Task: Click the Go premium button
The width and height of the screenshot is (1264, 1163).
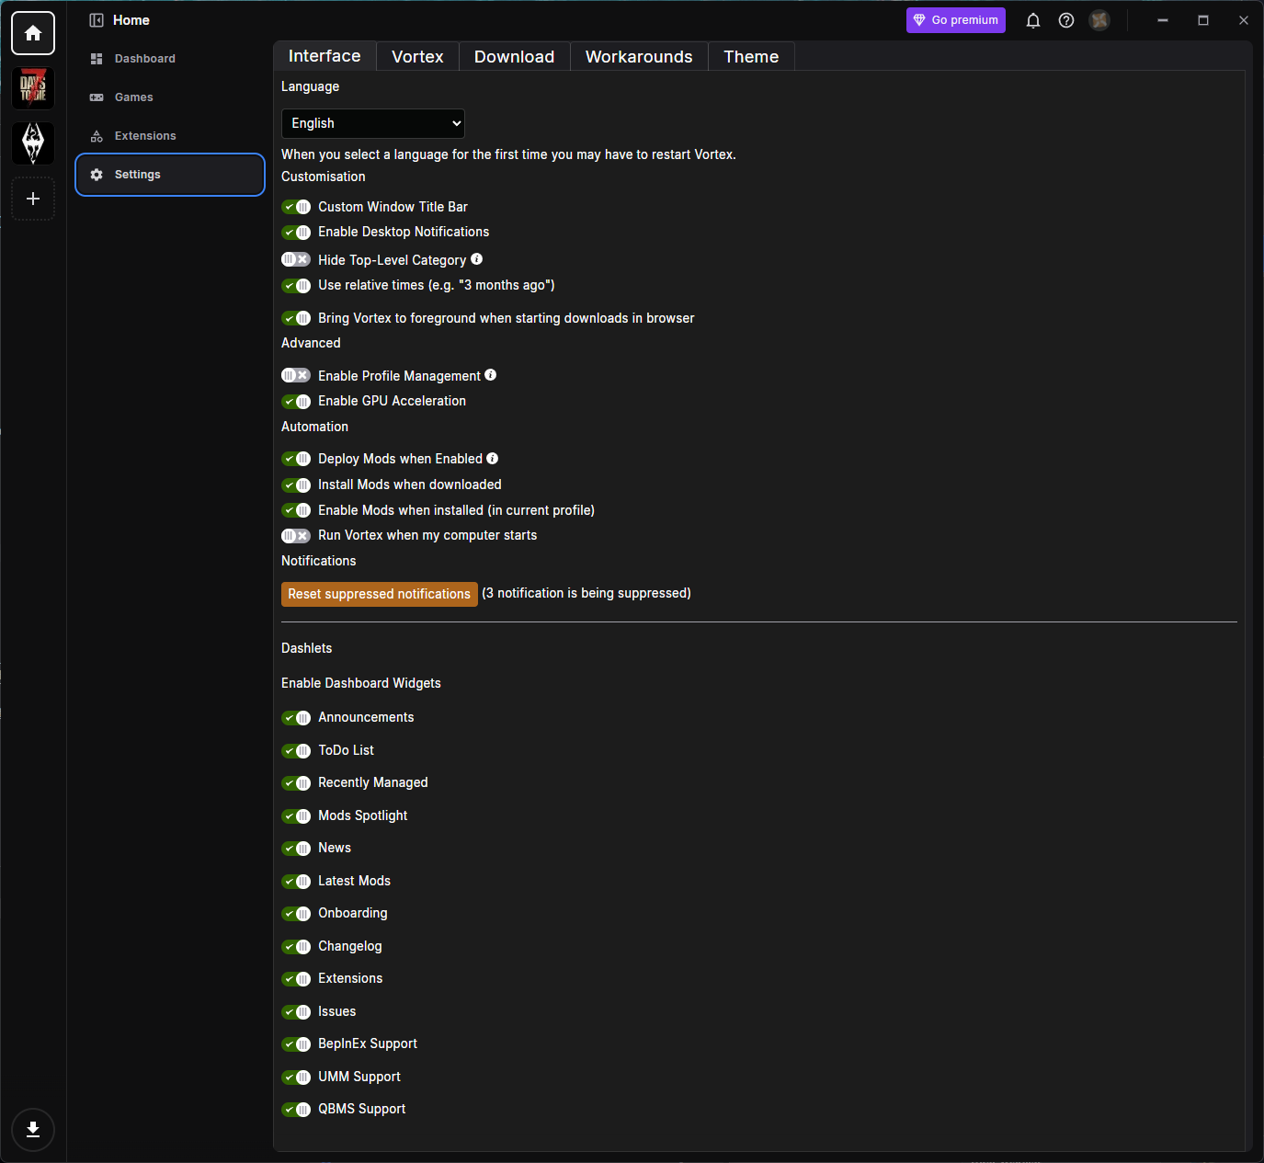Action: click(956, 20)
